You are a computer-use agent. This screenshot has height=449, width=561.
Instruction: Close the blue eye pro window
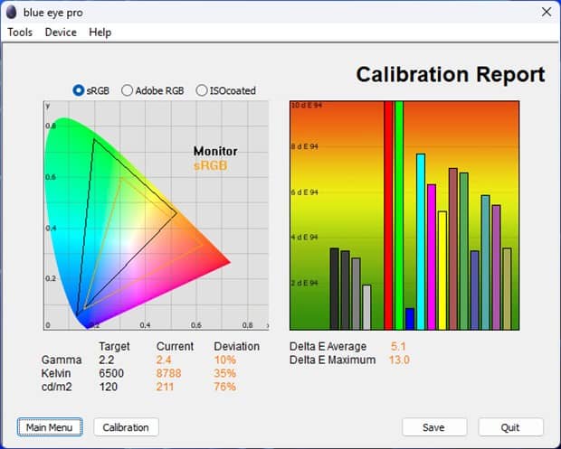(545, 12)
